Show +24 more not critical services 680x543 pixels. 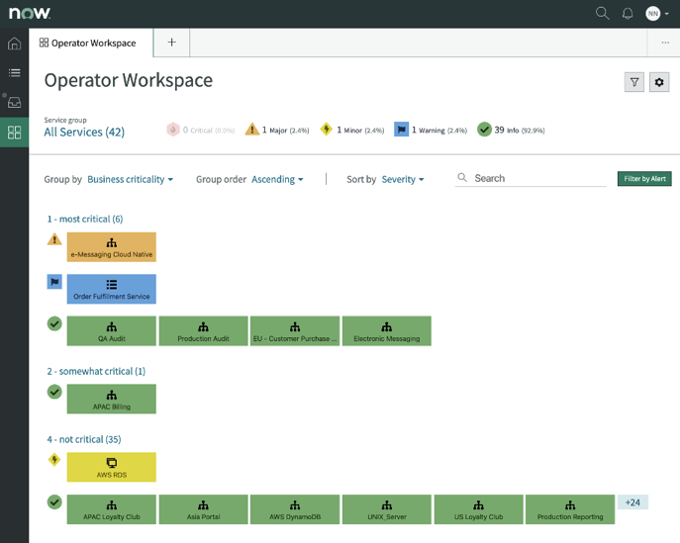(x=632, y=502)
